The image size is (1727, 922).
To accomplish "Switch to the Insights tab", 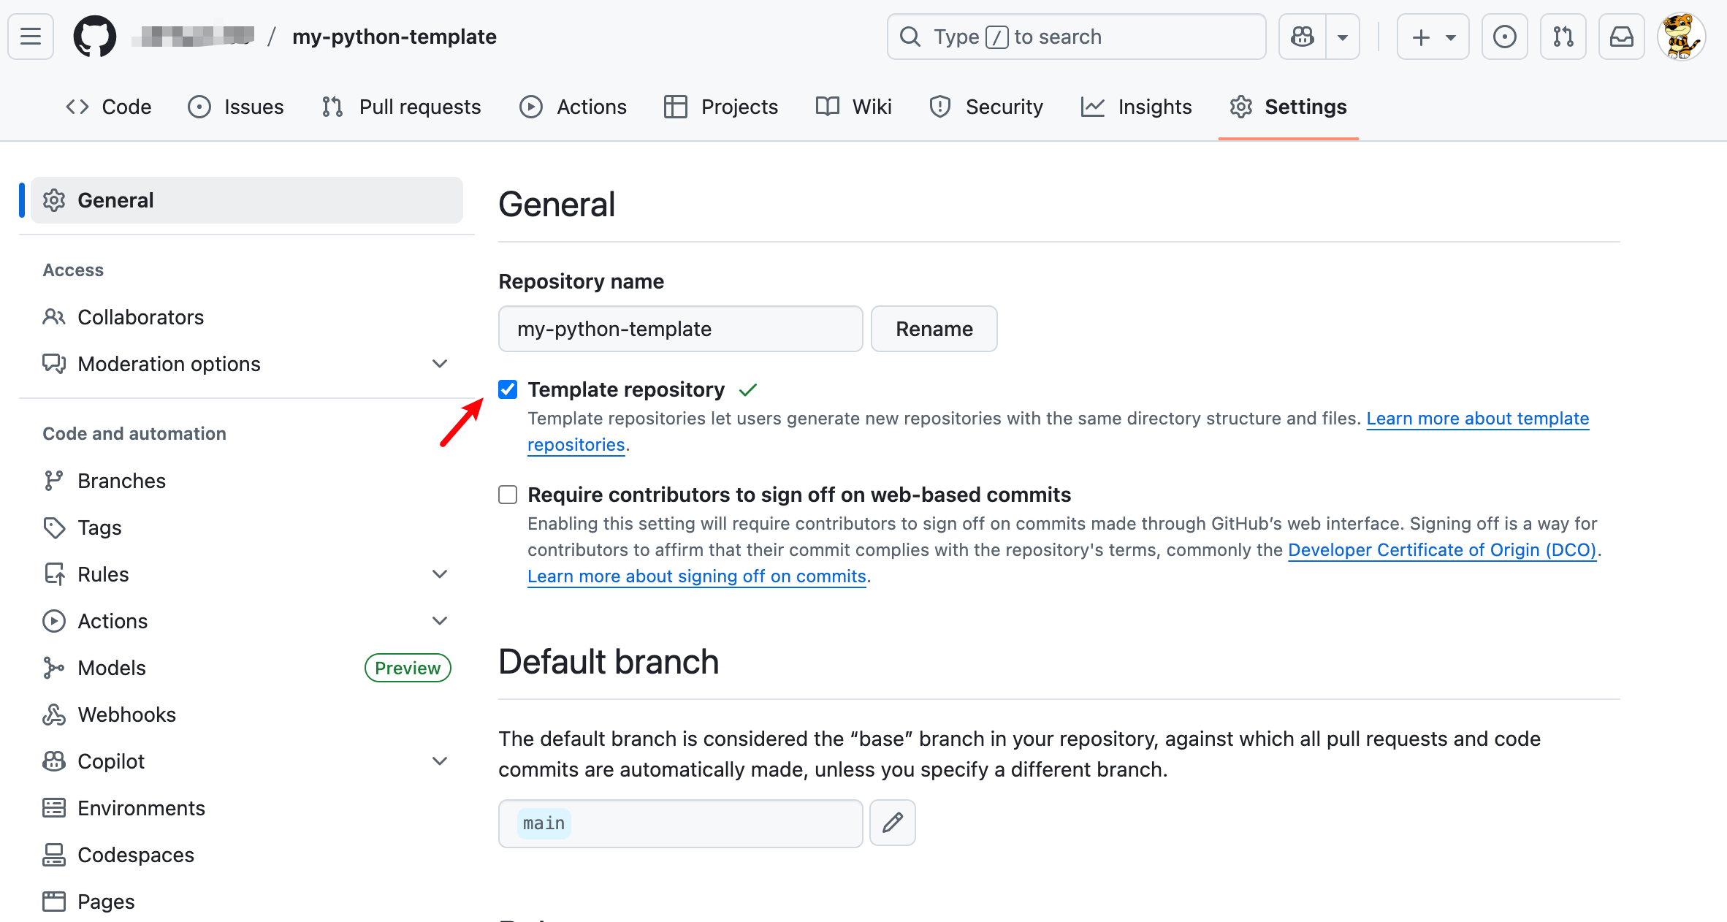I will click(x=1136, y=107).
